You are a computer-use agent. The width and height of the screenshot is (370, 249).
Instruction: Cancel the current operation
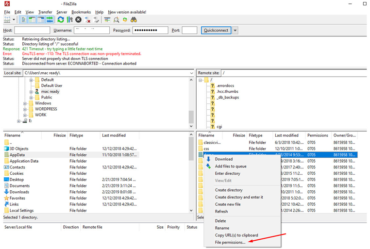coord(78,20)
